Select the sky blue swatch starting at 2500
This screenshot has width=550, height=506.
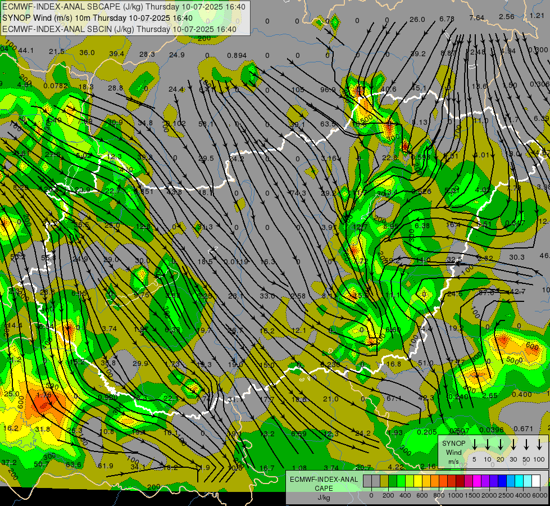click(x=510, y=481)
